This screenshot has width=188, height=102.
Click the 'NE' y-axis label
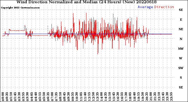[181, 29]
